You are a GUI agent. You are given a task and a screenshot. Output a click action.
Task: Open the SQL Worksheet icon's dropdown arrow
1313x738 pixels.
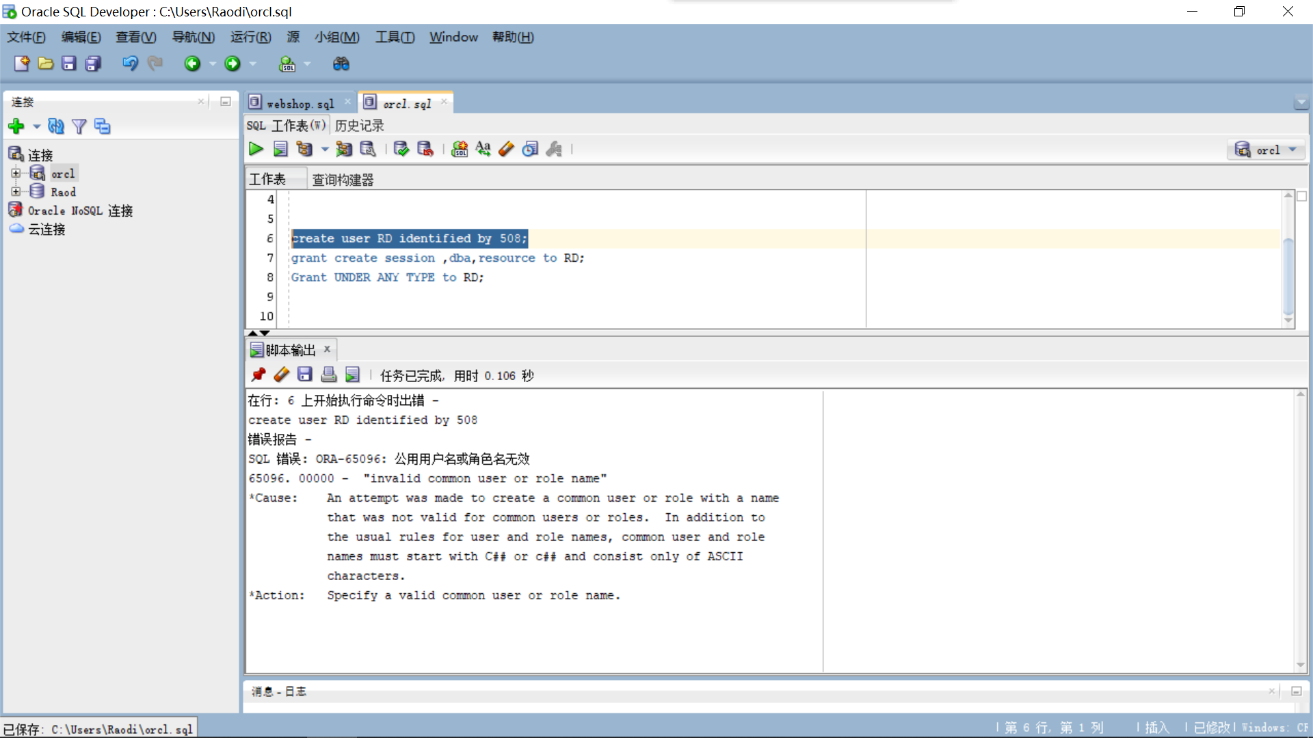pyautogui.click(x=307, y=64)
